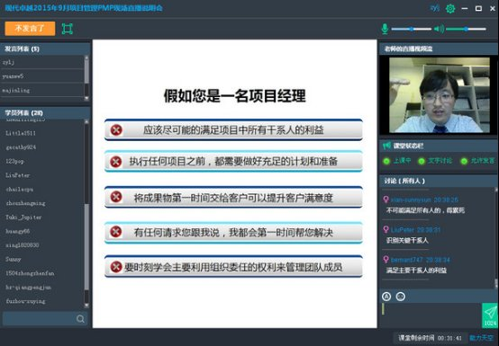Click the bernard747 chat username
The width and height of the screenshot is (499, 346).
point(407,260)
